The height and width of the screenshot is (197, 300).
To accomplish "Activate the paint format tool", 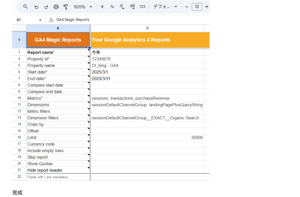I will tap(66, 7).
